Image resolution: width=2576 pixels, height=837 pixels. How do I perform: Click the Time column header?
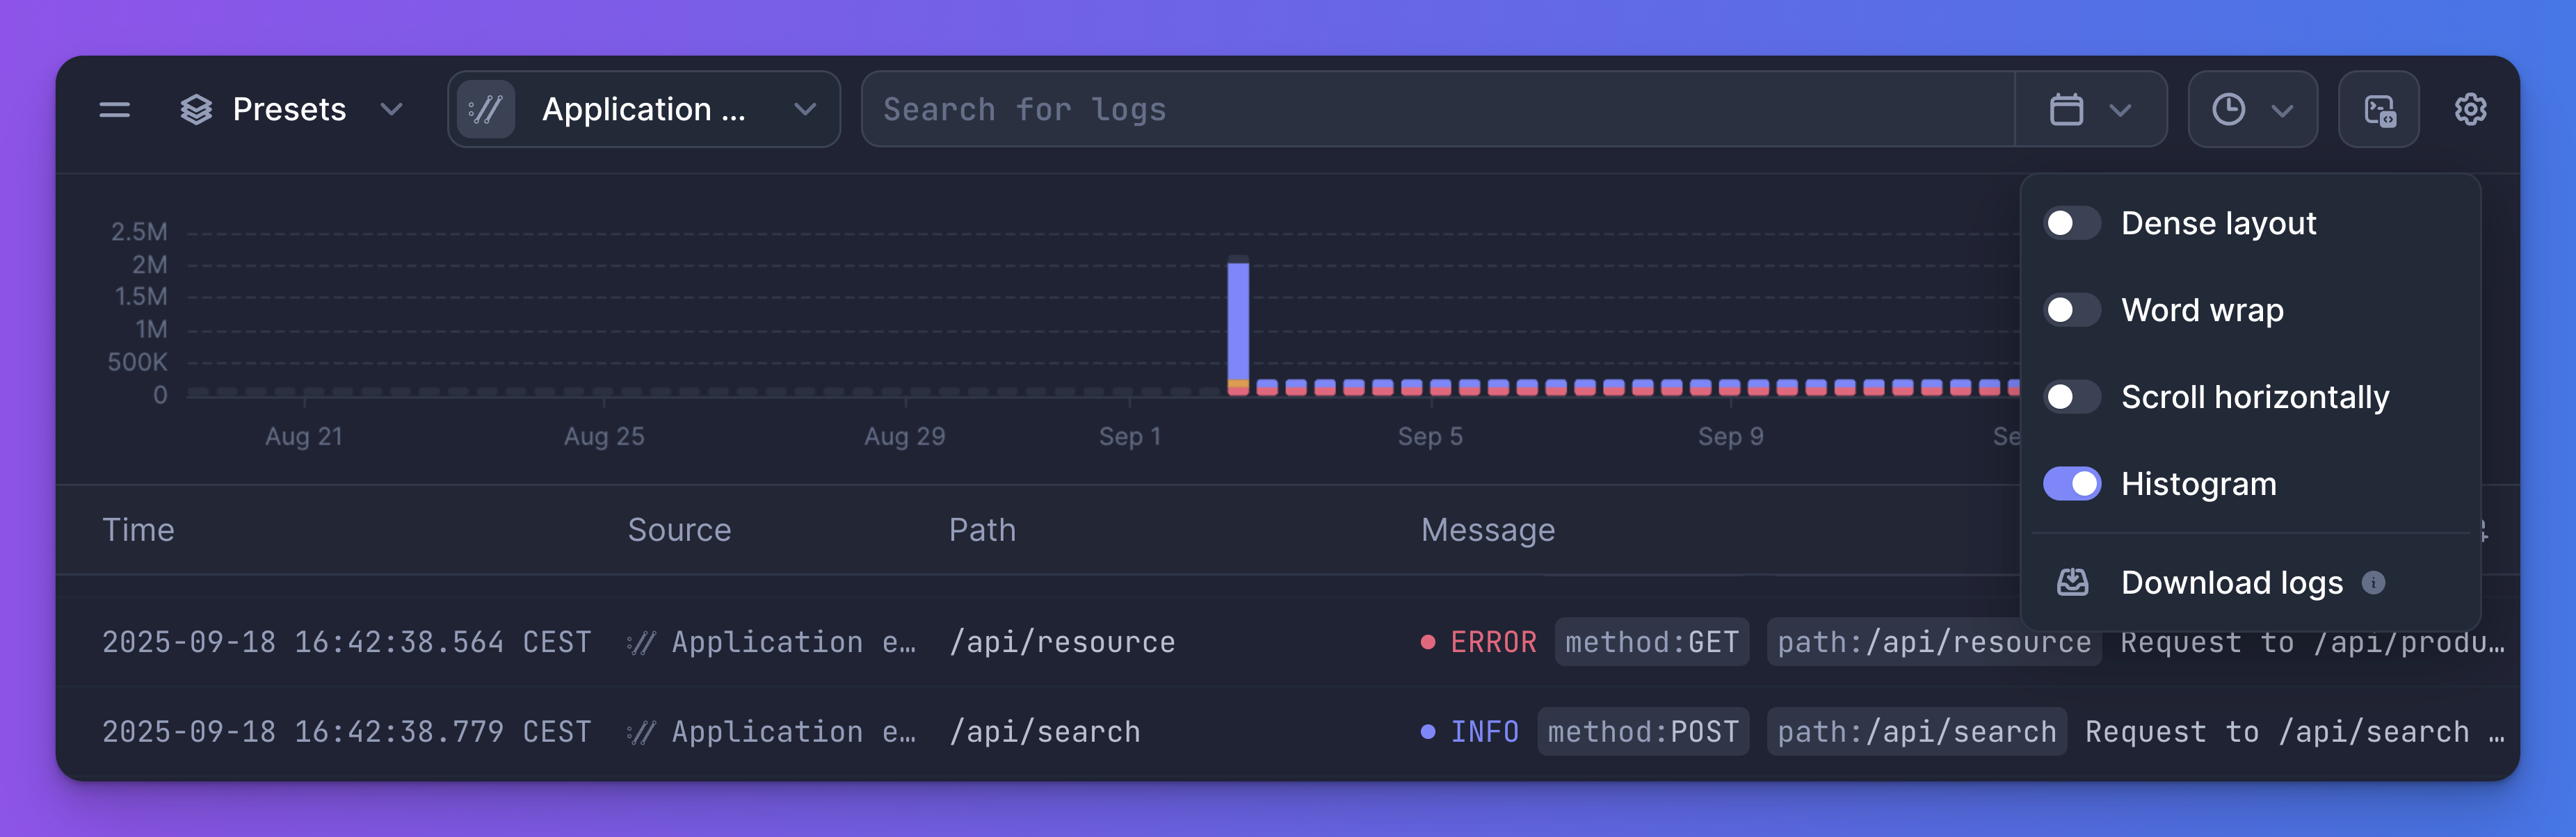click(138, 530)
